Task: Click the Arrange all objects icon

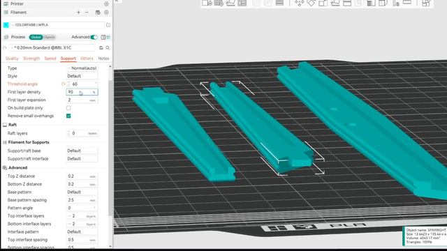Action: click(242, 3)
